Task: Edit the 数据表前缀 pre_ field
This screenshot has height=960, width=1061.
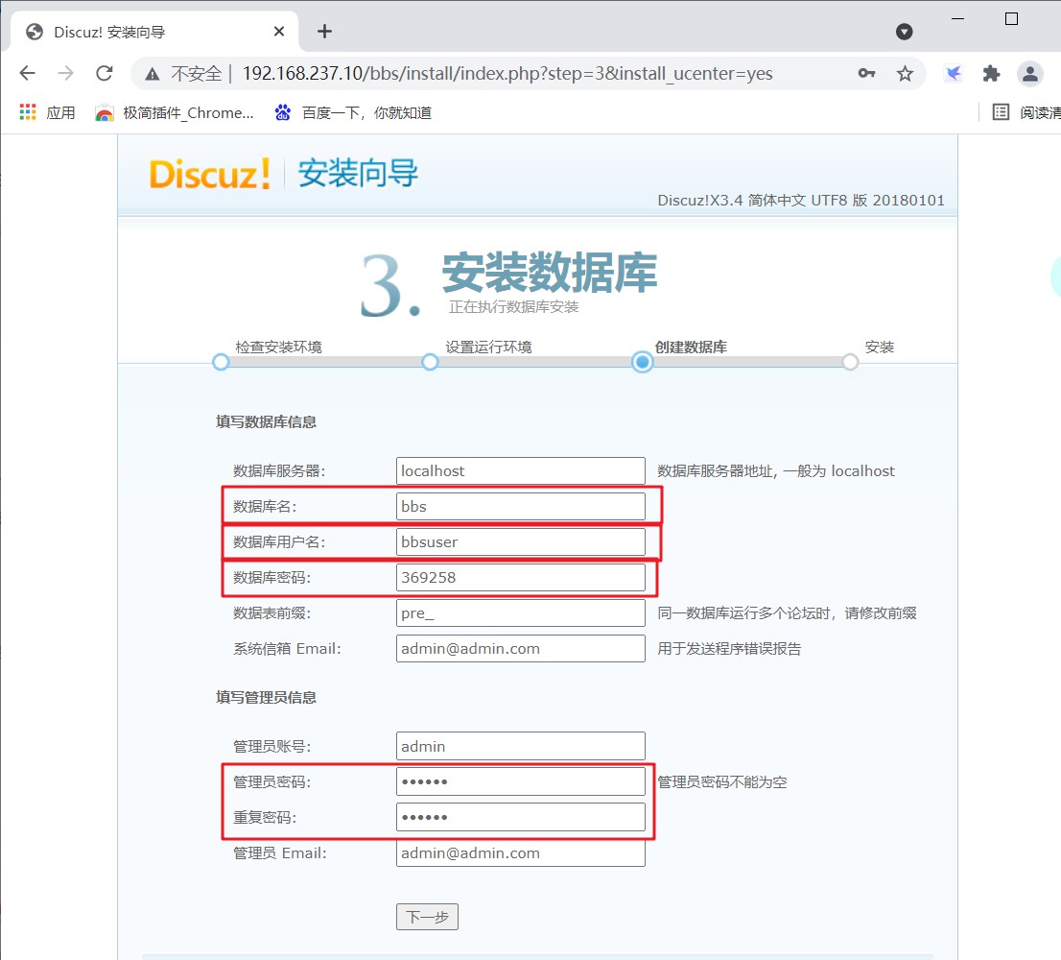Action: pyautogui.click(x=520, y=612)
